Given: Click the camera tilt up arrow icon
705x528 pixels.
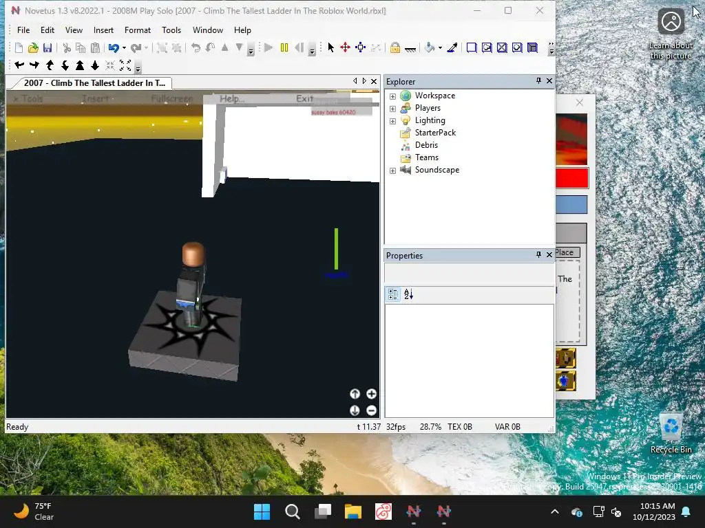Looking at the screenshot, I should click(50, 65).
